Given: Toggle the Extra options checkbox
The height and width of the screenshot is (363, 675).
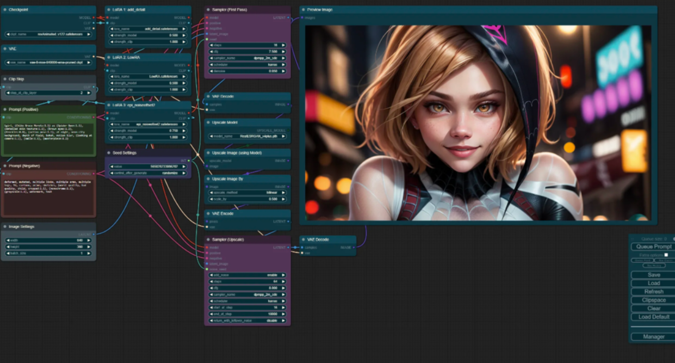Looking at the screenshot, I should pos(666,255).
